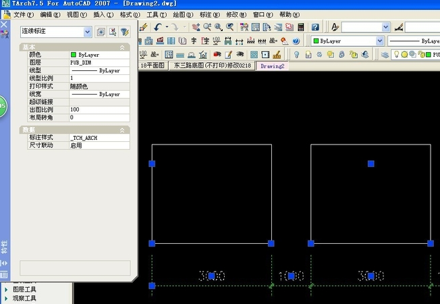Click the Text Style icon
440x304 pixels.
click(335, 27)
